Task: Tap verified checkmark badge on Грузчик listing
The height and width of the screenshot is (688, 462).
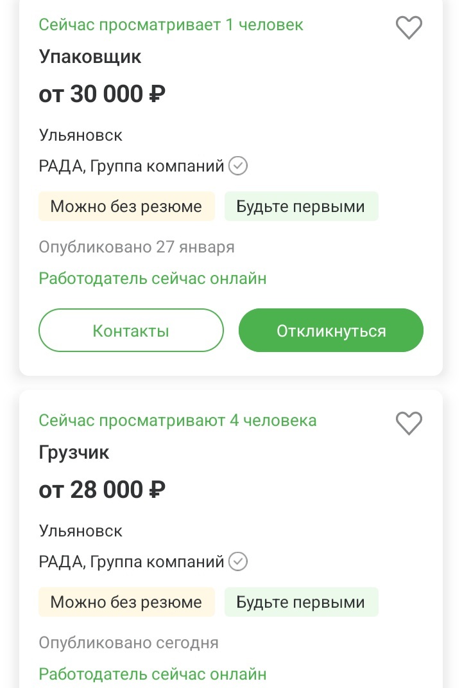Action: point(239,562)
